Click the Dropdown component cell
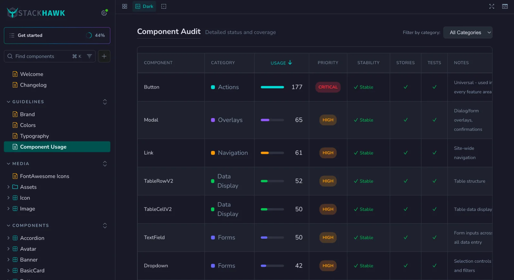The width and height of the screenshot is (514, 280). [x=171, y=266]
